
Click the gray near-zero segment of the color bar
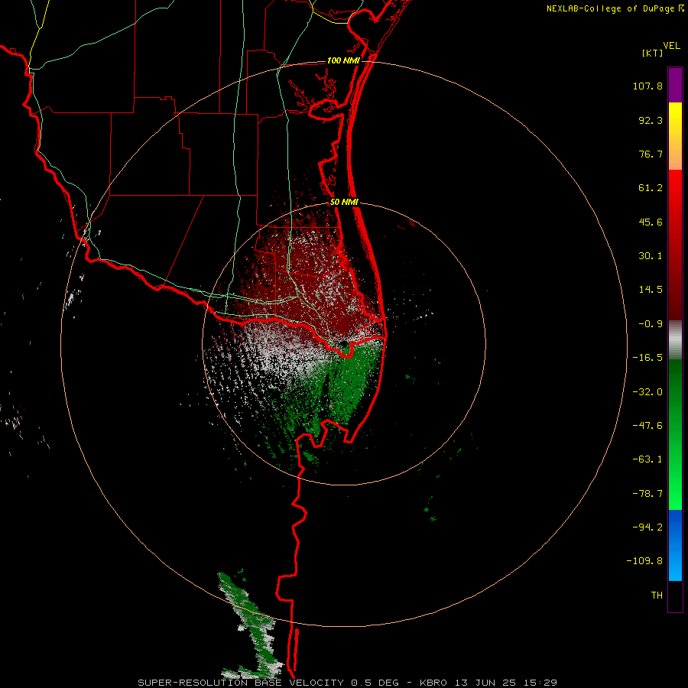(675, 340)
